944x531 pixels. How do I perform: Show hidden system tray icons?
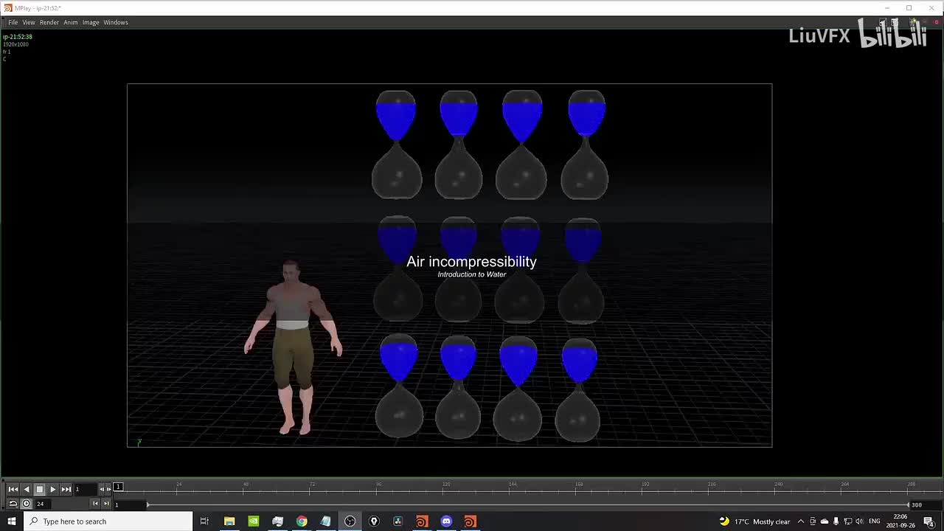[x=801, y=521]
